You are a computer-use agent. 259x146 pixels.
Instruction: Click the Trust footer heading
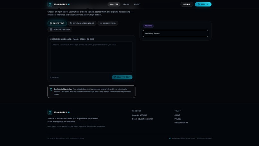(x=178, y=111)
